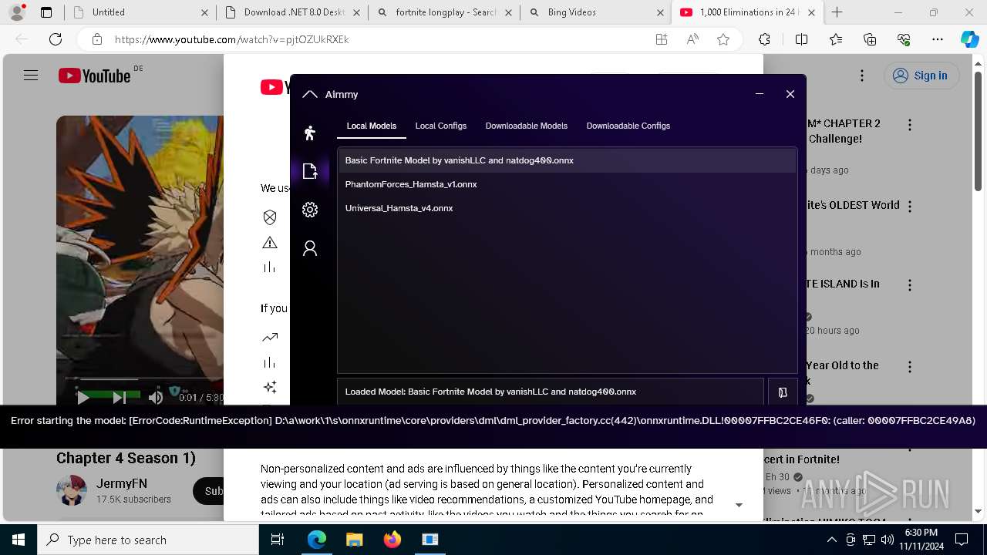Screen dimensions: 987x555
Task: Skip to next video in player
Action: [x=120, y=398]
